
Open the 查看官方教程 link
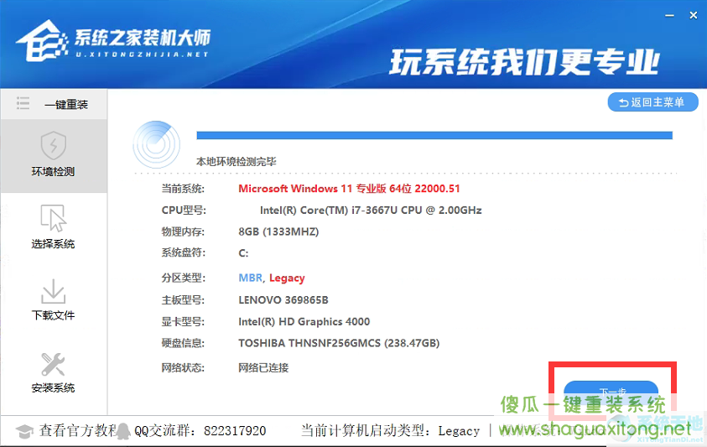coord(77,431)
